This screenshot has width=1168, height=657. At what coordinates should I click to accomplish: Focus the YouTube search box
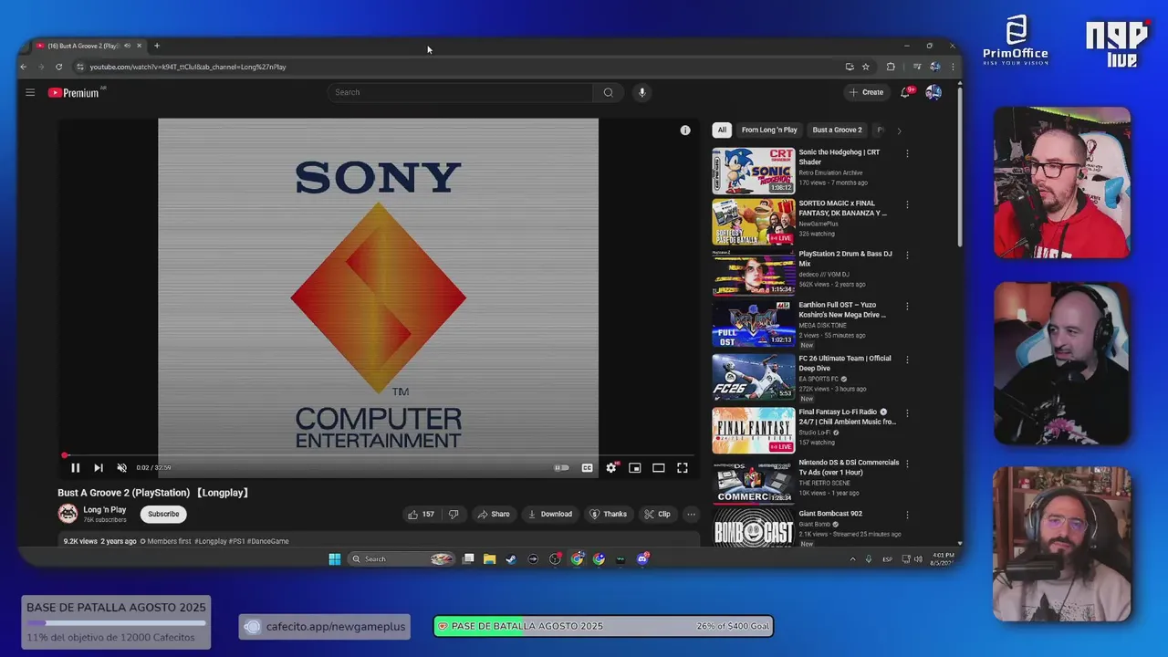point(460,92)
